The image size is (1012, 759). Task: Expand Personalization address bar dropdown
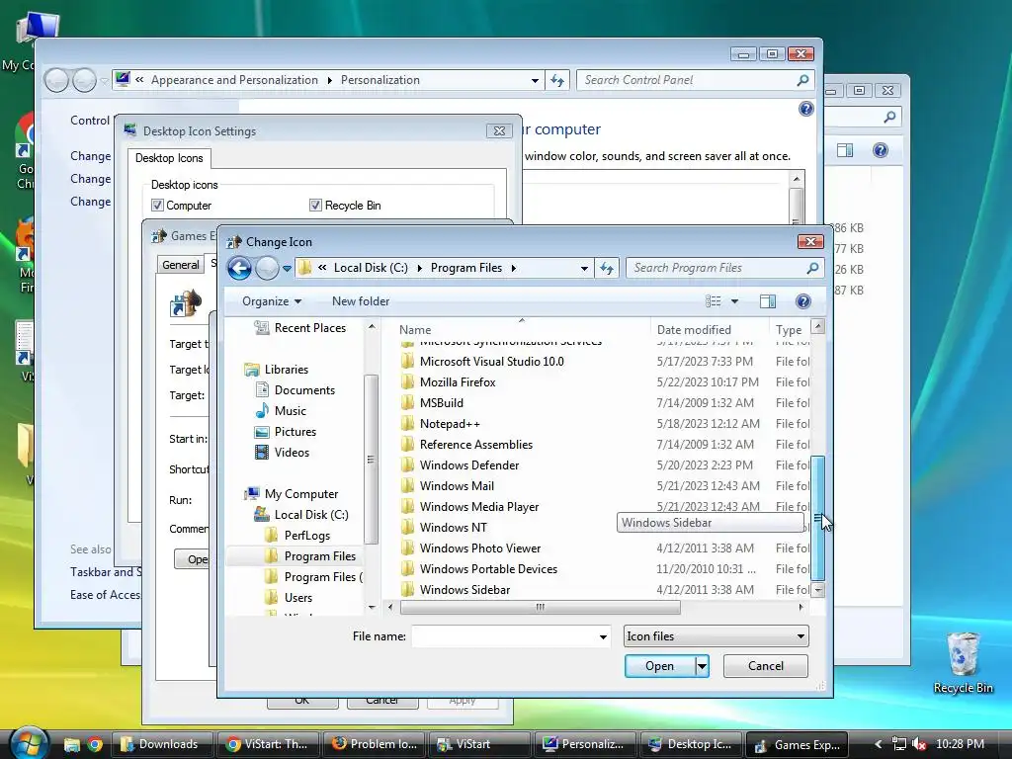click(535, 81)
